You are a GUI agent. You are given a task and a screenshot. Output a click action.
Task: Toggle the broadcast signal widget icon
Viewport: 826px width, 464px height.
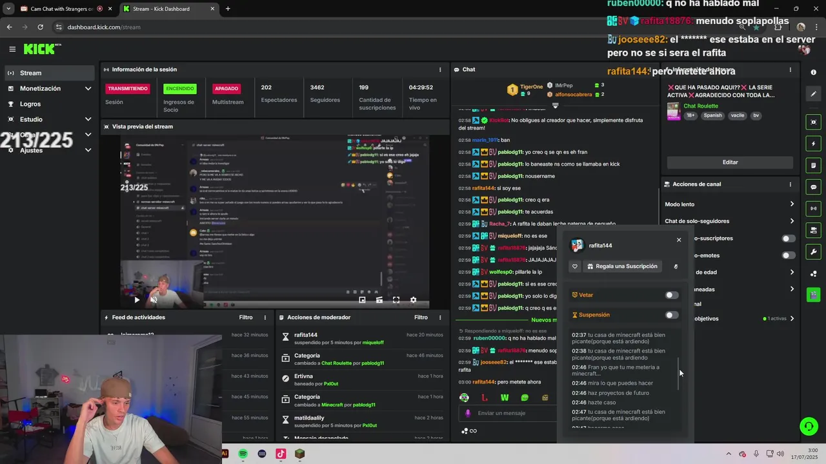coord(814,208)
